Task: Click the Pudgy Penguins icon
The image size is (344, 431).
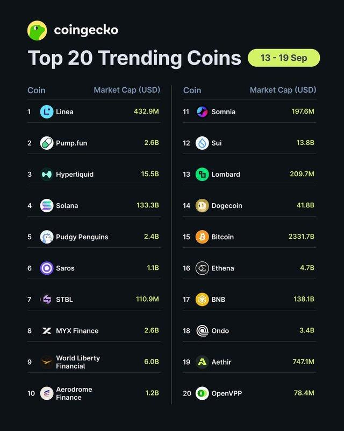Action: pos(47,237)
